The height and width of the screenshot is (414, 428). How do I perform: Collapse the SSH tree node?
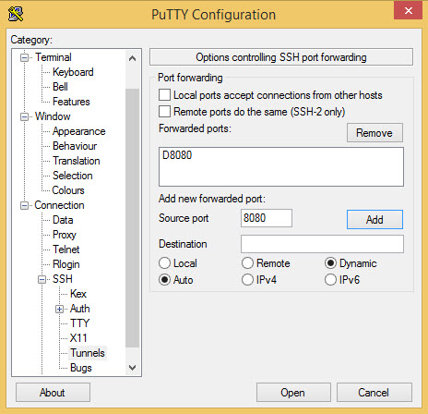[x=42, y=279]
